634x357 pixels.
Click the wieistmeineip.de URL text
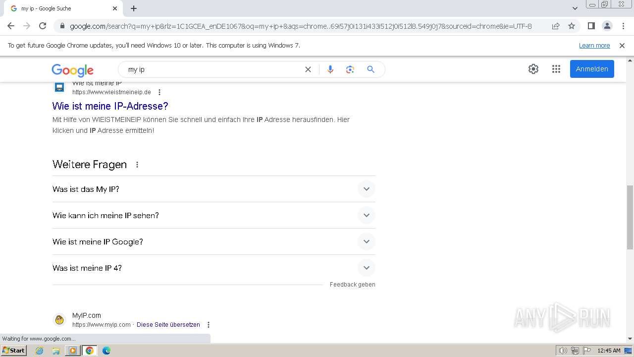click(111, 92)
